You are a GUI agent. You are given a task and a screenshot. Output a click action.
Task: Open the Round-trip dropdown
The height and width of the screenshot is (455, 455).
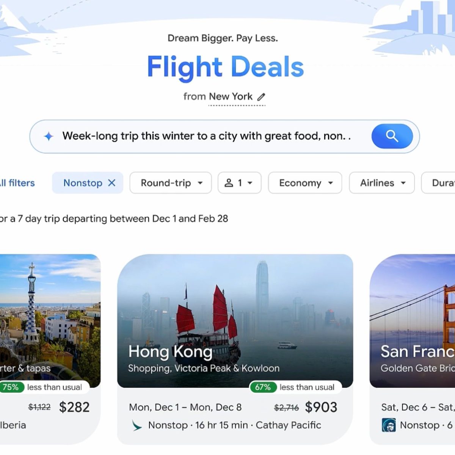pyautogui.click(x=171, y=183)
